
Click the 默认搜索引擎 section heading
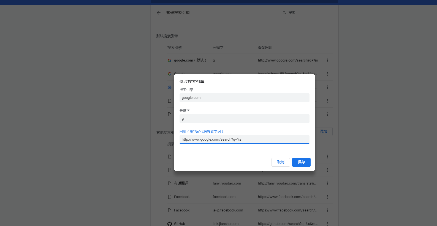point(167,36)
